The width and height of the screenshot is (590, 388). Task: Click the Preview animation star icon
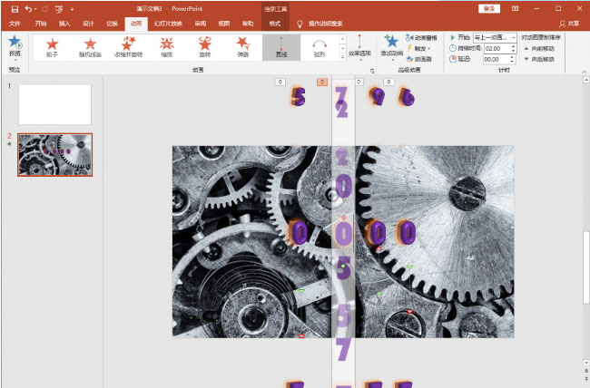tap(14, 43)
